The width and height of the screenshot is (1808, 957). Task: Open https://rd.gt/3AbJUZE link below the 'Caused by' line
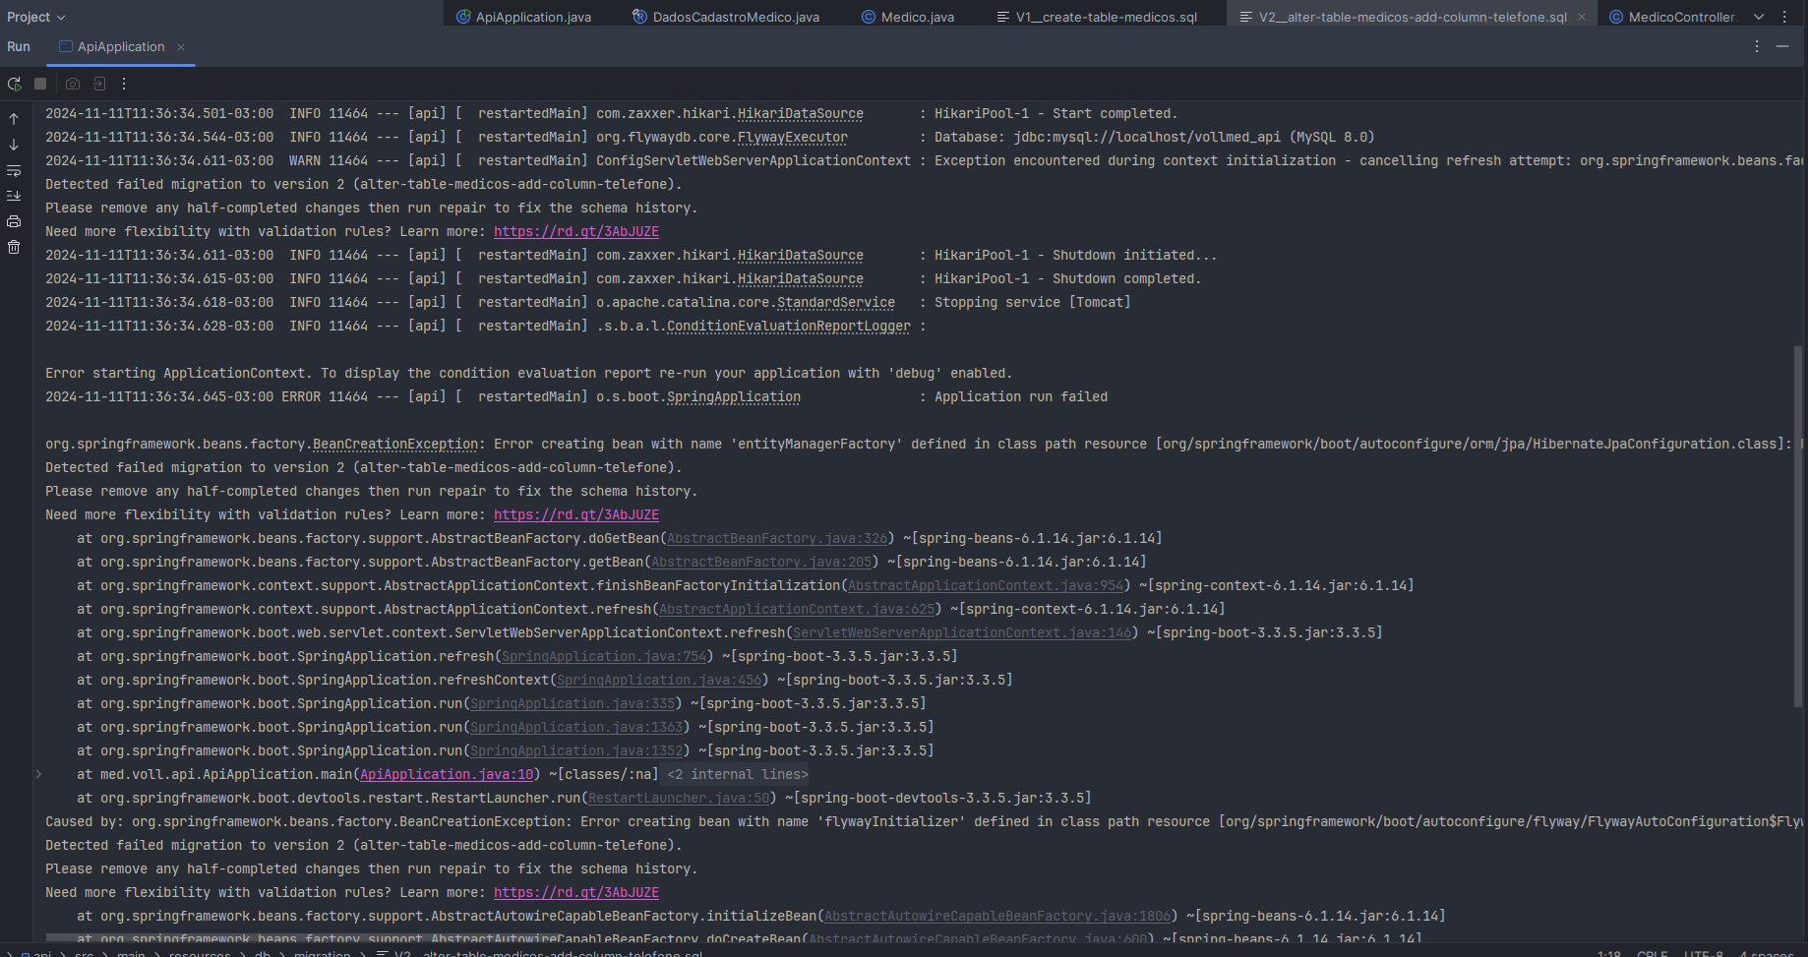point(576,892)
